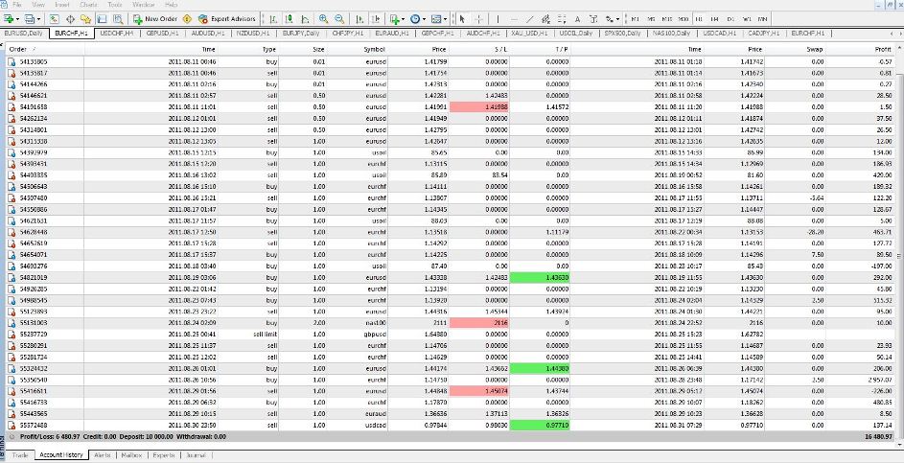Select the arrow cursor tool
This screenshot has height=463, width=904.
pos(462,18)
